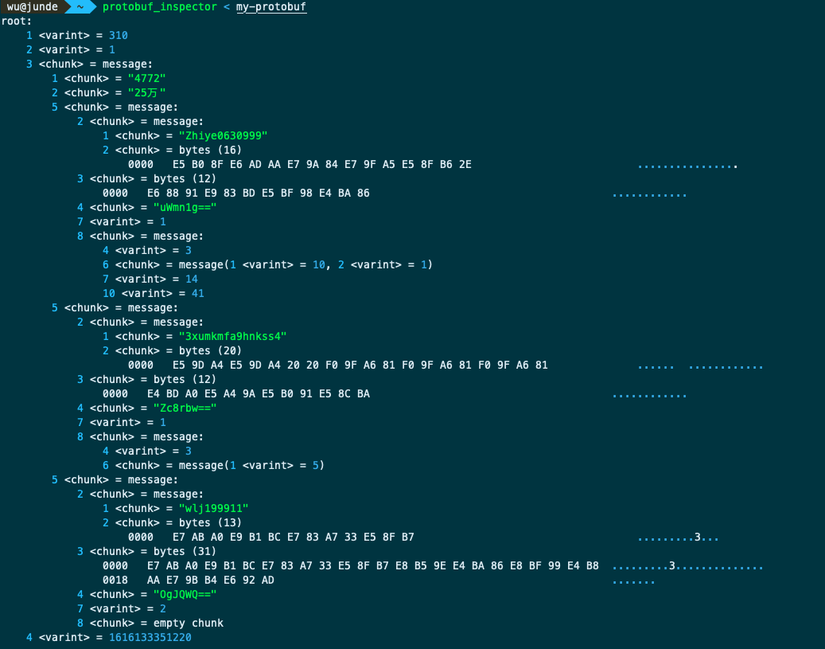Select the string "Zc8rbw=="
825x649 pixels.
coord(185,409)
